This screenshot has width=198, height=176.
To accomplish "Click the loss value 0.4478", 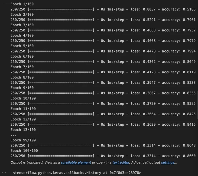I will (x=149, y=51).
